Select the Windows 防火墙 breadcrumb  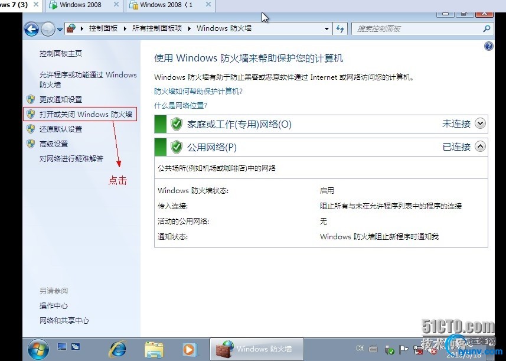224,28
